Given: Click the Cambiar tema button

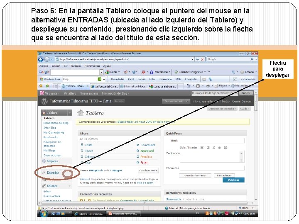Looking at the screenshot, I should click(x=148, y=170).
